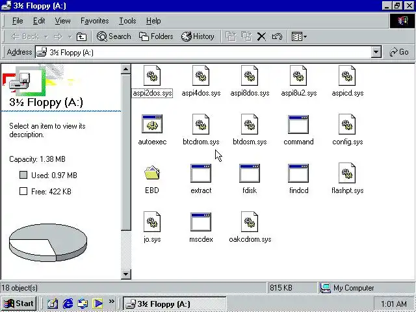Select the extract program icon
This screenshot has height=312, width=416.
coord(201,173)
